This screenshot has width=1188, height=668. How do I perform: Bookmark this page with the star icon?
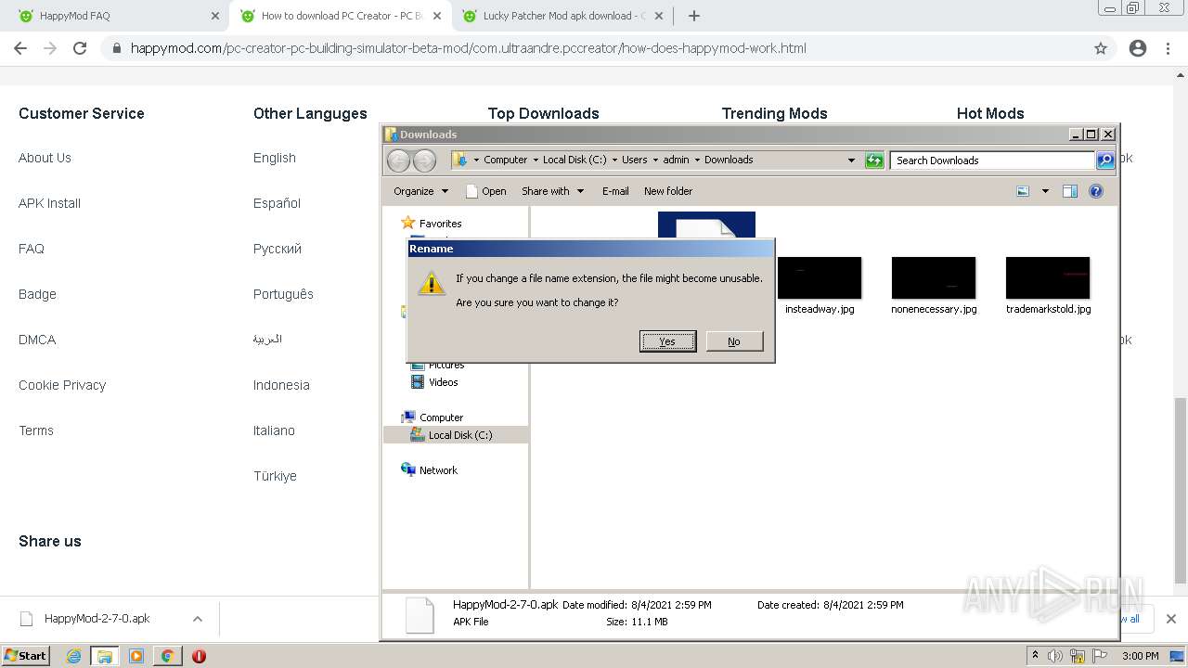coord(1101,48)
